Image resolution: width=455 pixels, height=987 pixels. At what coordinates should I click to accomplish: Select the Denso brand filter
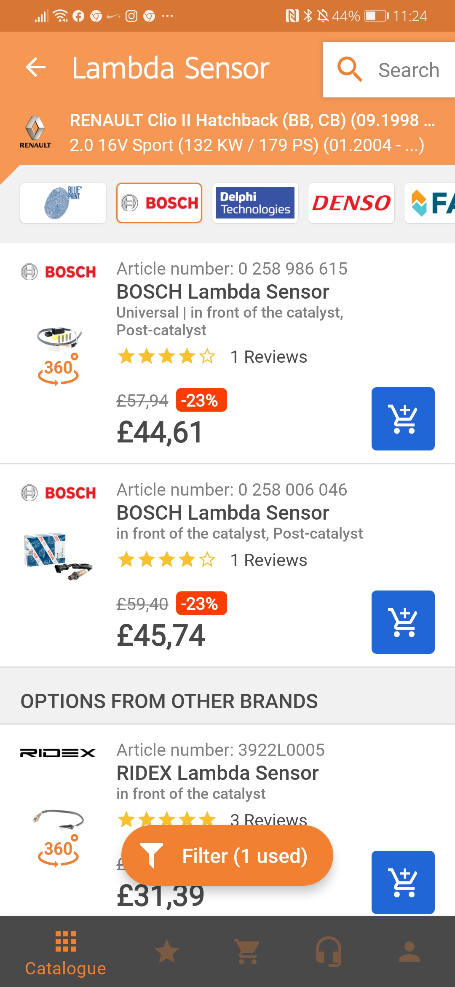pos(351,203)
